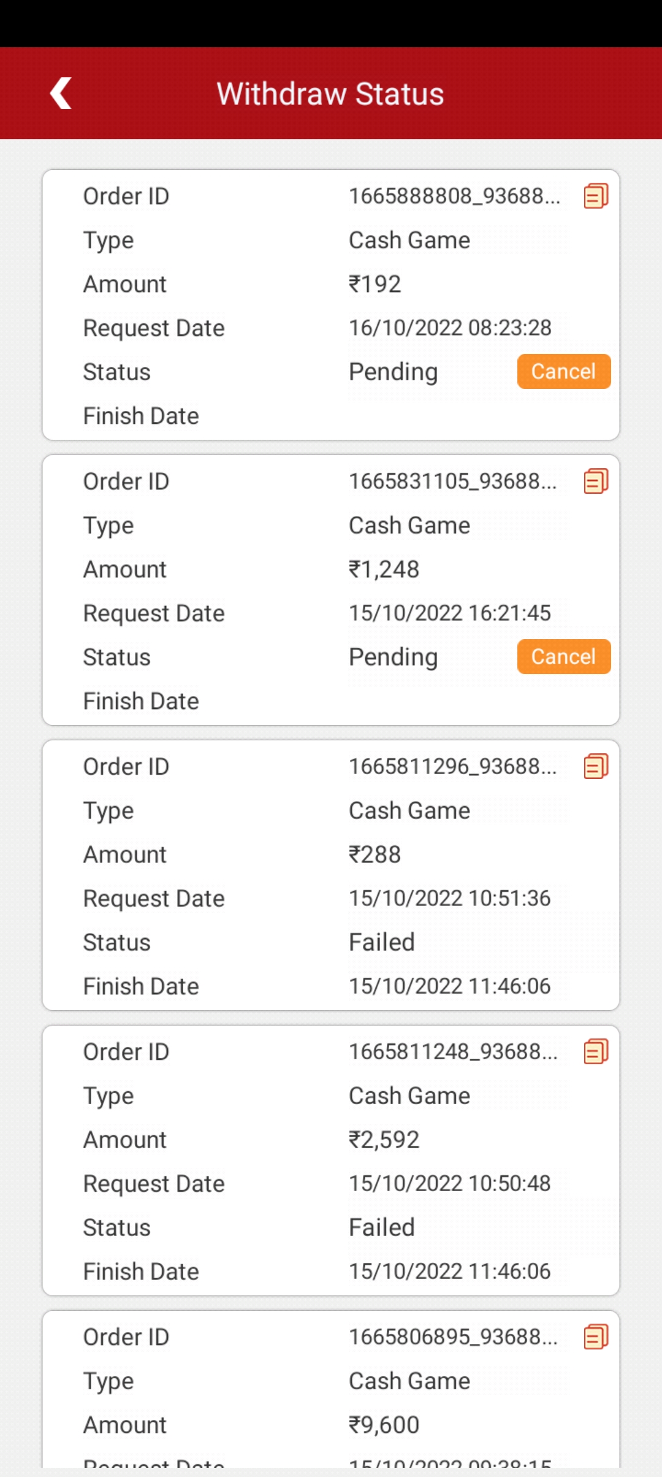Tap the ₹192 amount value
The width and height of the screenshot is (662, 1477).
tap(375, 285)
